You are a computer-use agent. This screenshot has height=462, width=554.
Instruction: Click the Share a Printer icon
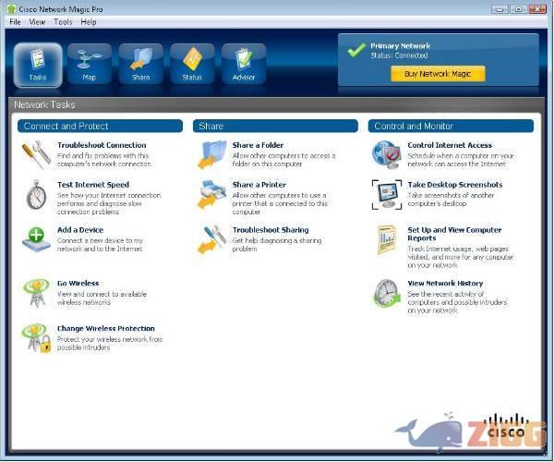coord(211,195)
